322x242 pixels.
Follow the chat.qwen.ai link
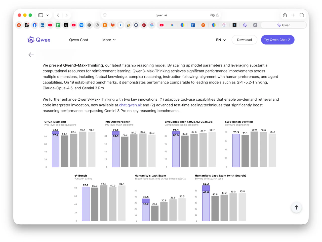[130, 105]
